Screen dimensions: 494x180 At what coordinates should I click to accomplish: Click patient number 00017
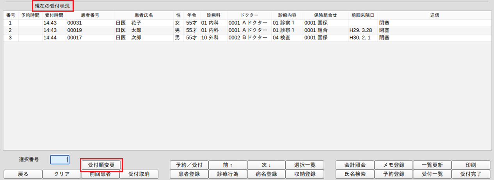click(74, 38)
